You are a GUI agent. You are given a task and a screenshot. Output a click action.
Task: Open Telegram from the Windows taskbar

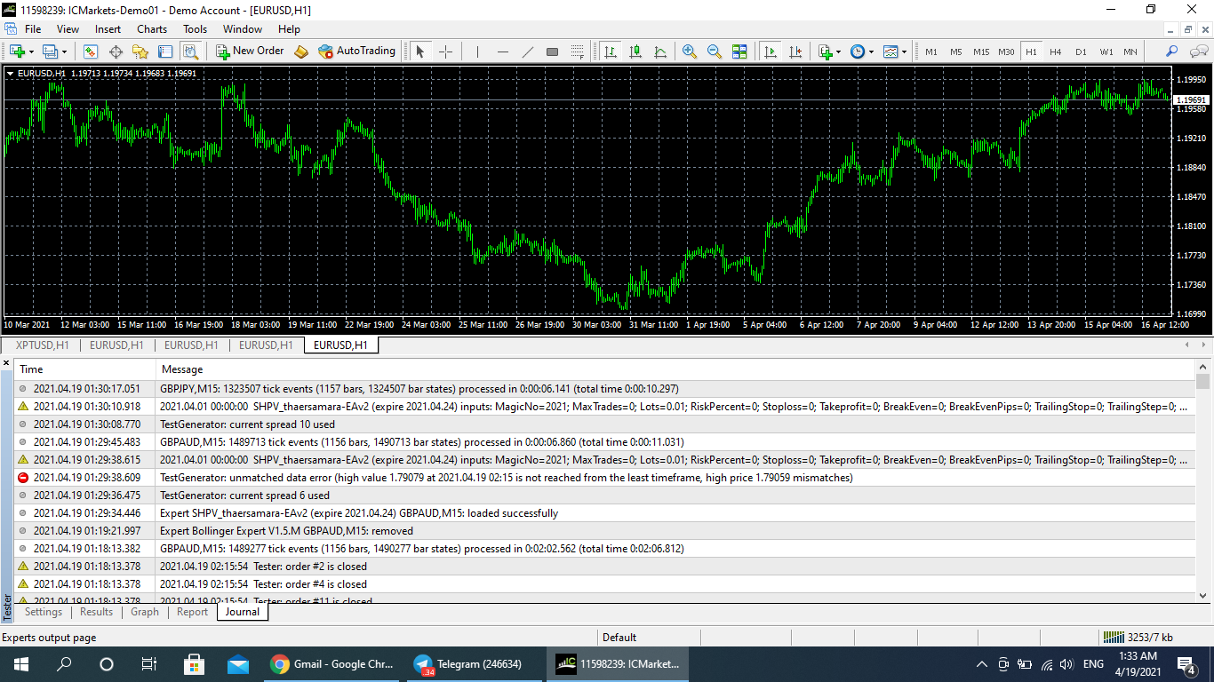tap(468, 664)
